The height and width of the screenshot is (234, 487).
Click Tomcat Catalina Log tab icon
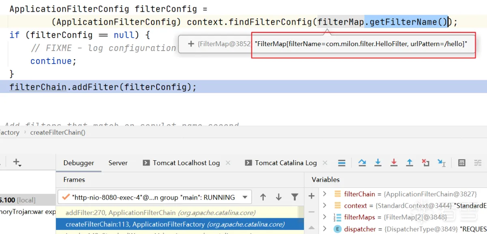248,163
